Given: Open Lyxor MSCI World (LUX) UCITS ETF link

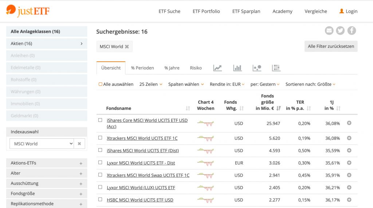Looking at the screenshot, I should 141,188.
